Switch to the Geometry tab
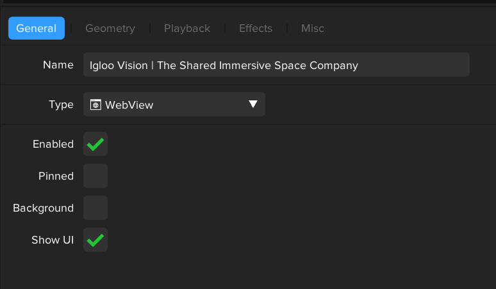 point(110,29)
